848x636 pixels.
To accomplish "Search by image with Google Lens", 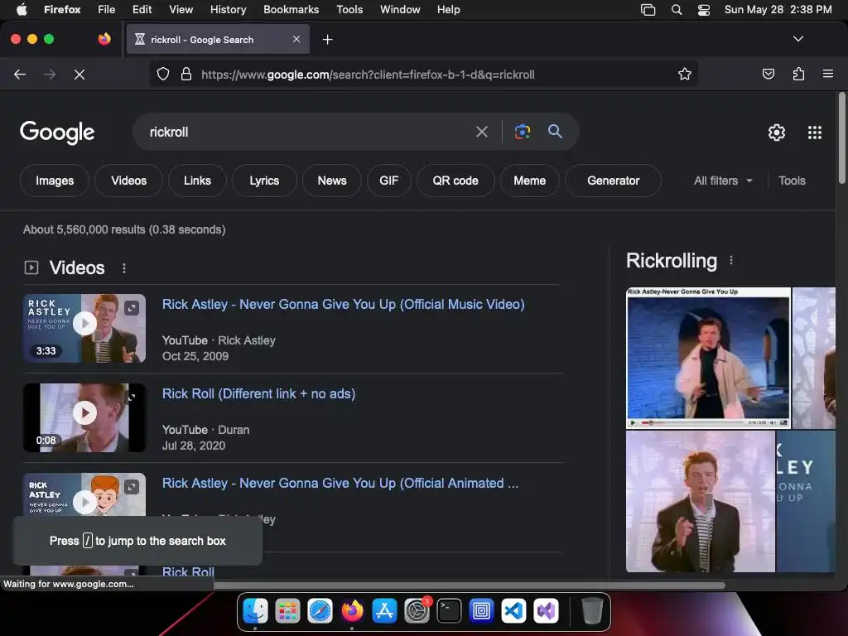I will tap(522, 132).
